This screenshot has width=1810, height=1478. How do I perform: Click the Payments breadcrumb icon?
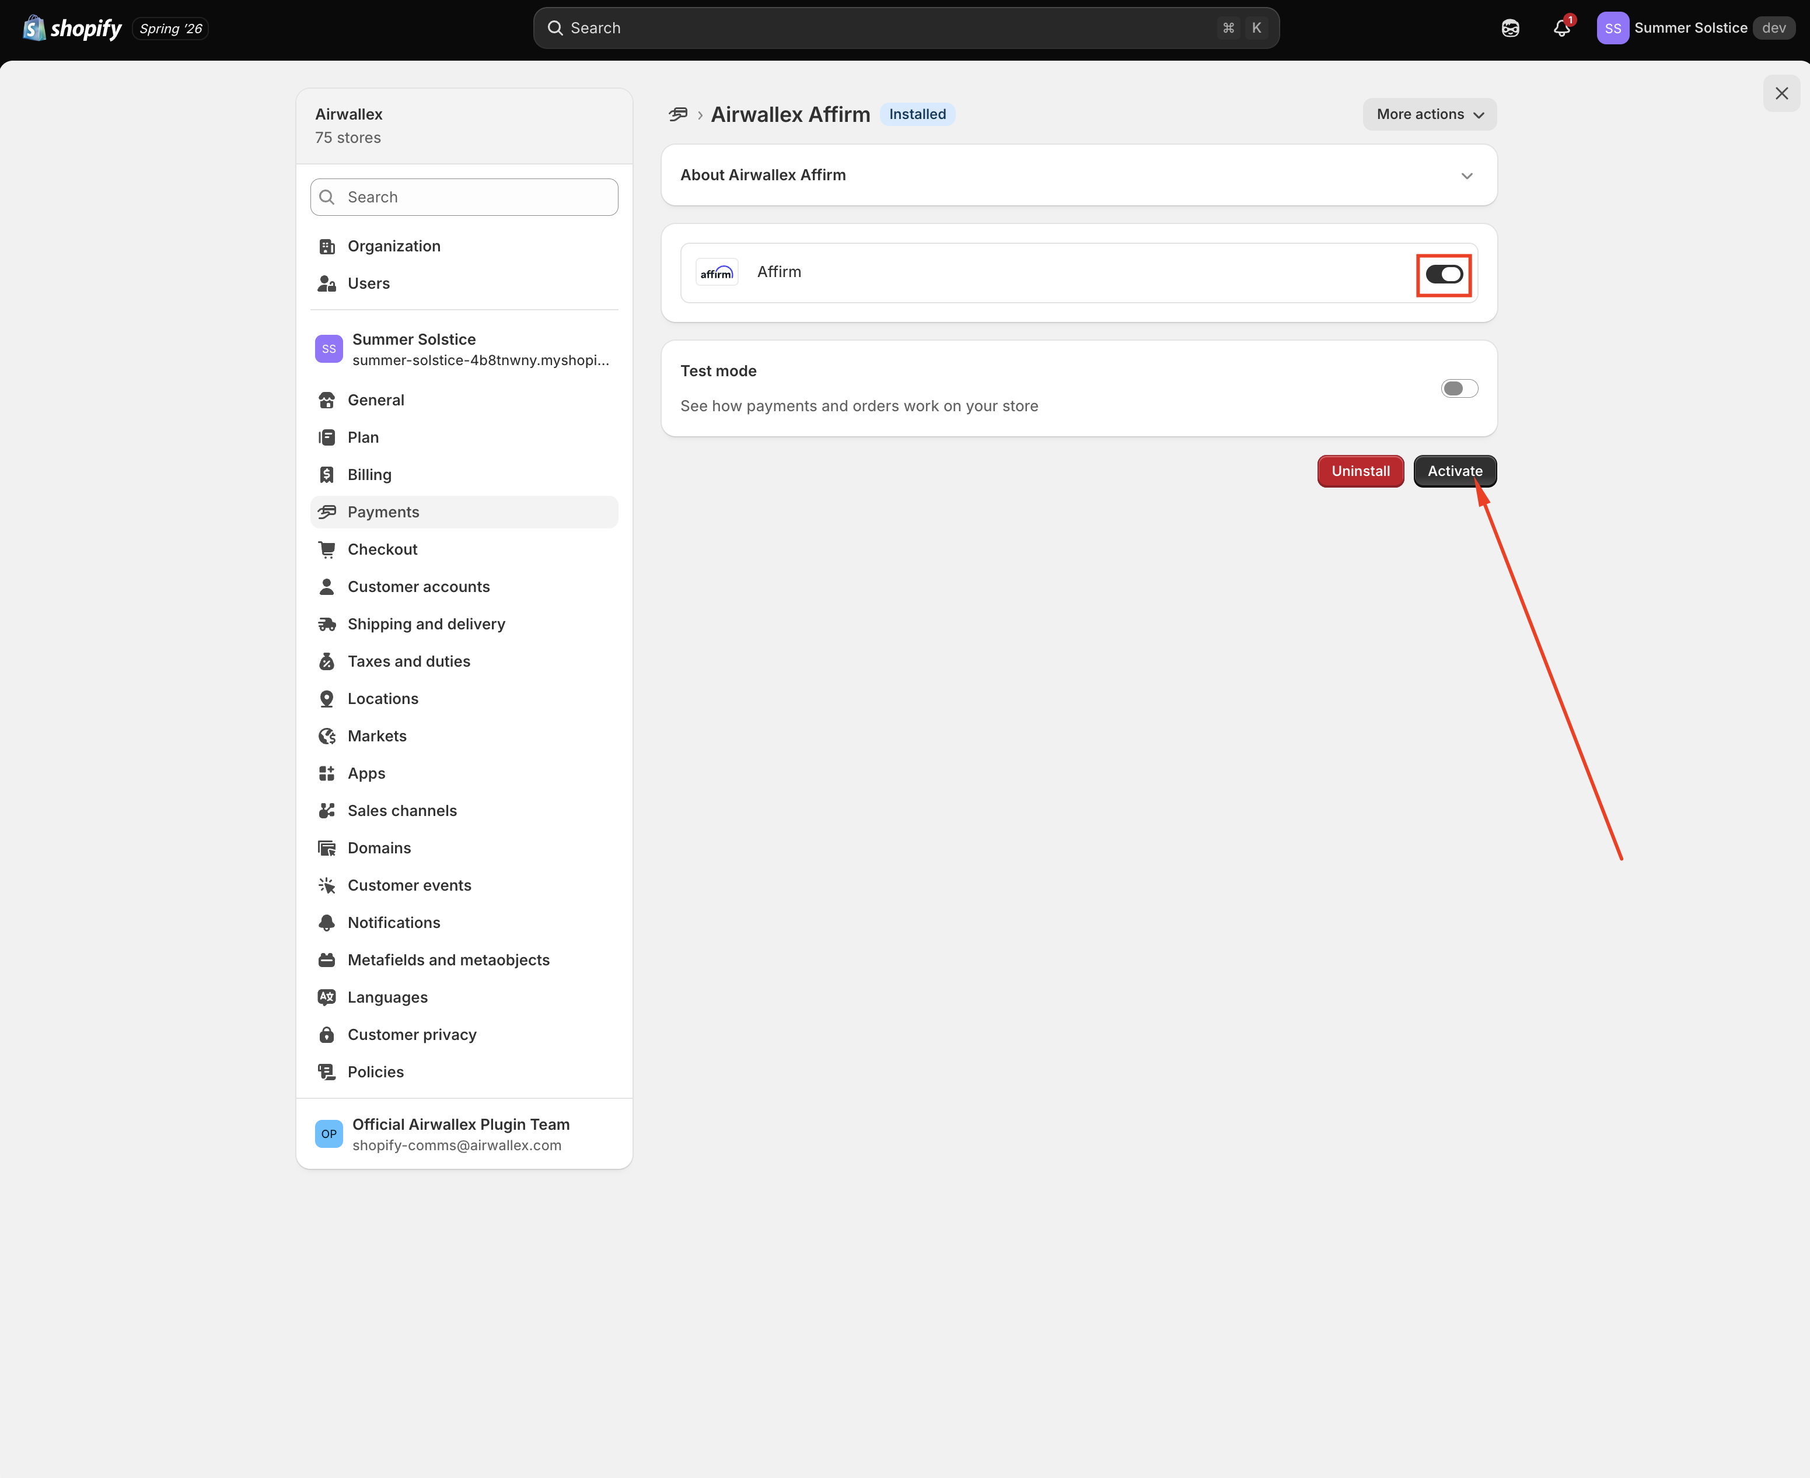pyautogui.click(x=678, y=114)
